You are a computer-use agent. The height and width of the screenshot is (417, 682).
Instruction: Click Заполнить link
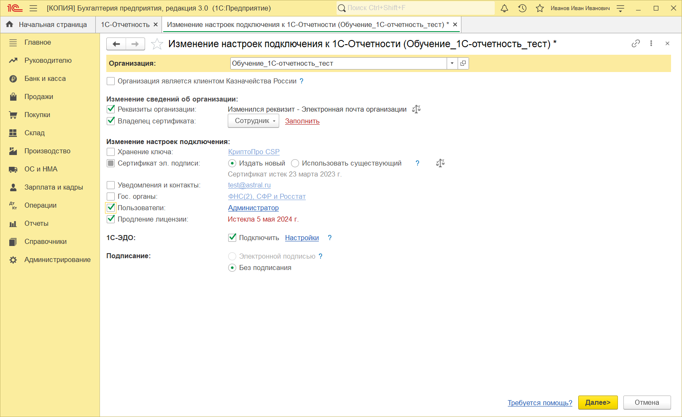[x=302, y=121]
